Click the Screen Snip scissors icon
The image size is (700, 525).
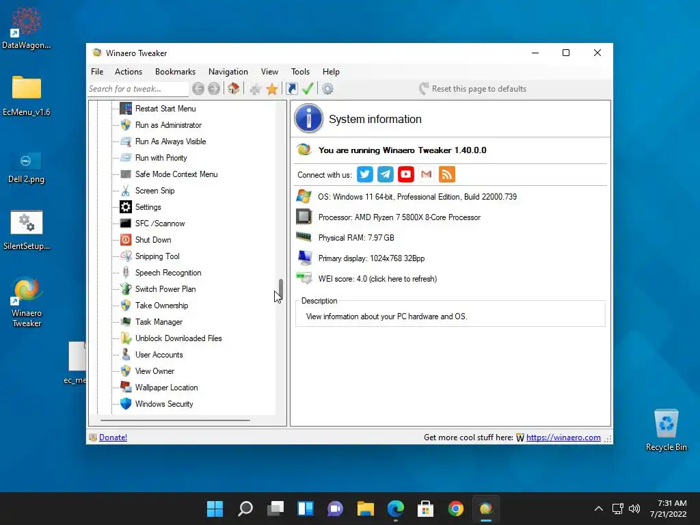click(x=126, y=191)
